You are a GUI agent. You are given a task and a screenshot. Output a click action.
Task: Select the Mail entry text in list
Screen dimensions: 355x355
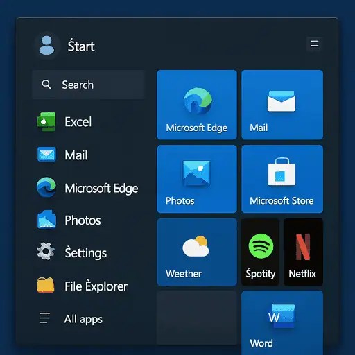click(x=76, y=155)
